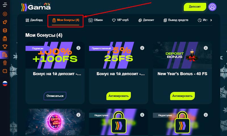Activate the welcome 25FS bonus
This screenshot has width=227, height=136.
tap(119, 96)
